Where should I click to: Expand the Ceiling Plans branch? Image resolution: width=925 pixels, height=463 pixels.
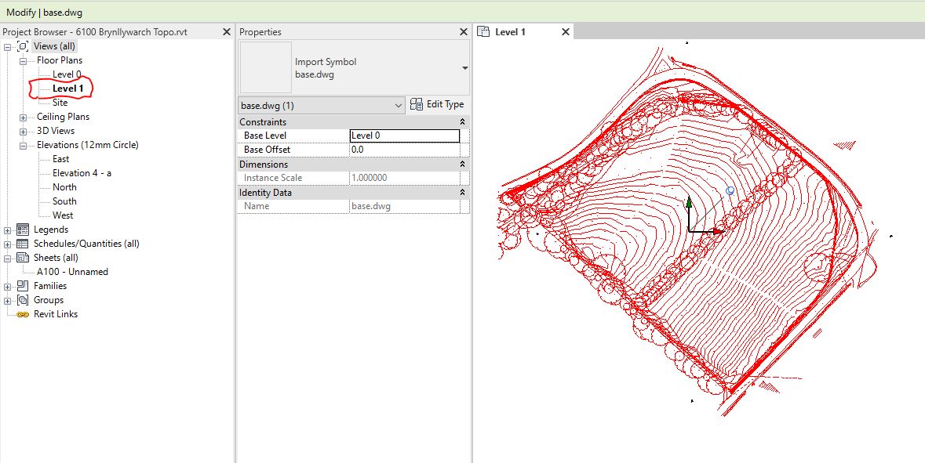coord(23,118)
